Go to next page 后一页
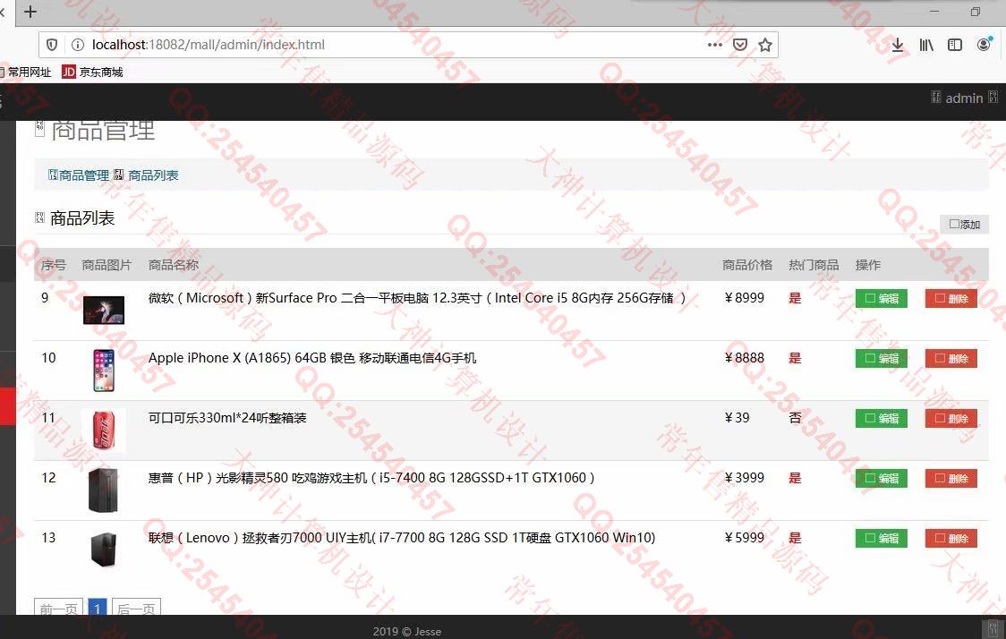The height and width of the screenshot is (639, 1006). (x=136, y=607)
